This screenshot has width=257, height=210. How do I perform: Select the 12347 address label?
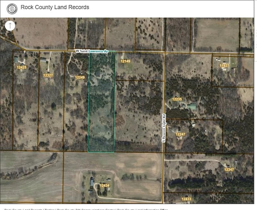[x=229, y=169]
